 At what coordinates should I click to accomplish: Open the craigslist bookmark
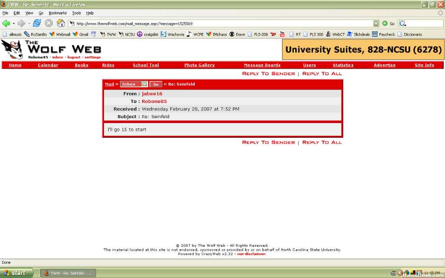tap(148, 34)
